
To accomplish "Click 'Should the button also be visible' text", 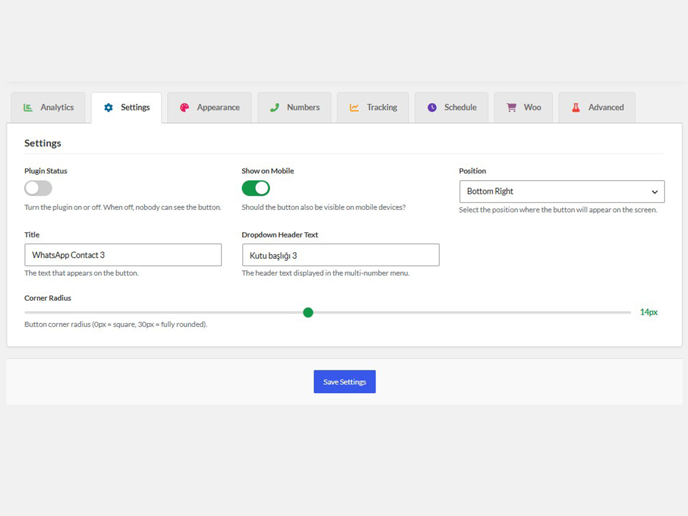I will [x=323, y=207].
